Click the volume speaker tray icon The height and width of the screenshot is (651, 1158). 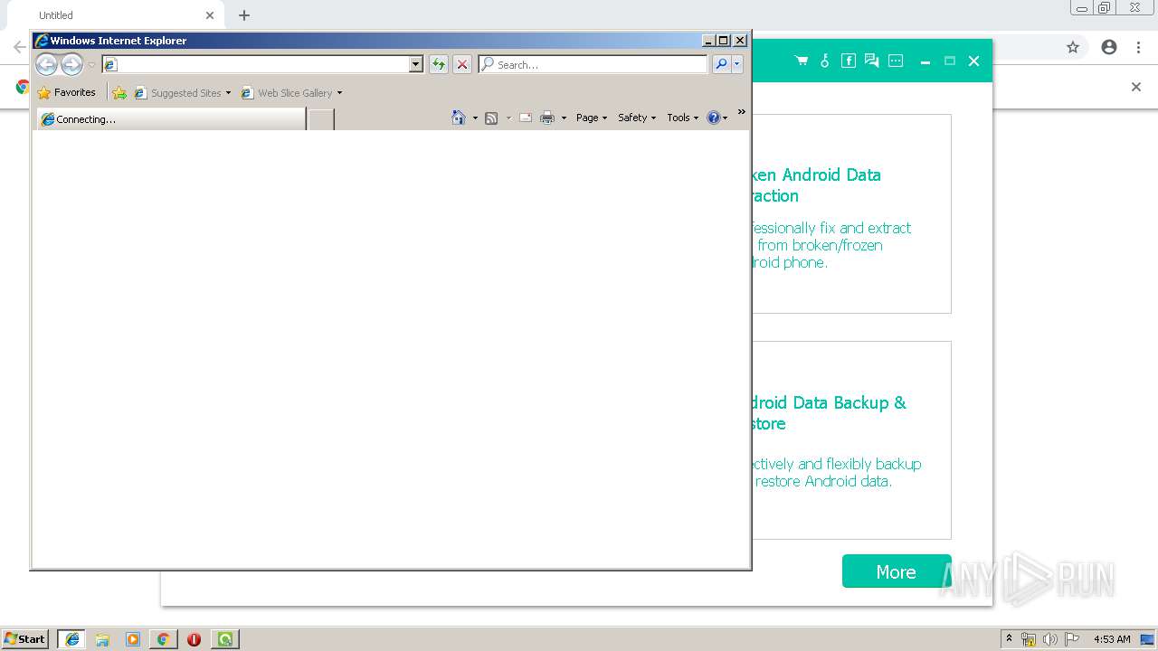[1050, 639]
